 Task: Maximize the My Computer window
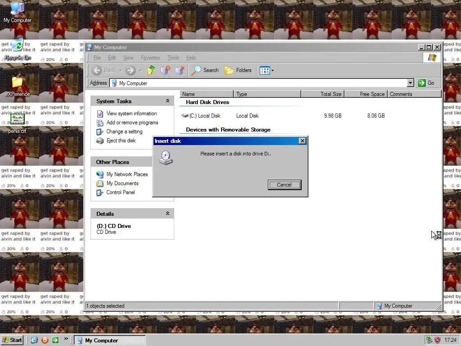(x=429, y=47)
